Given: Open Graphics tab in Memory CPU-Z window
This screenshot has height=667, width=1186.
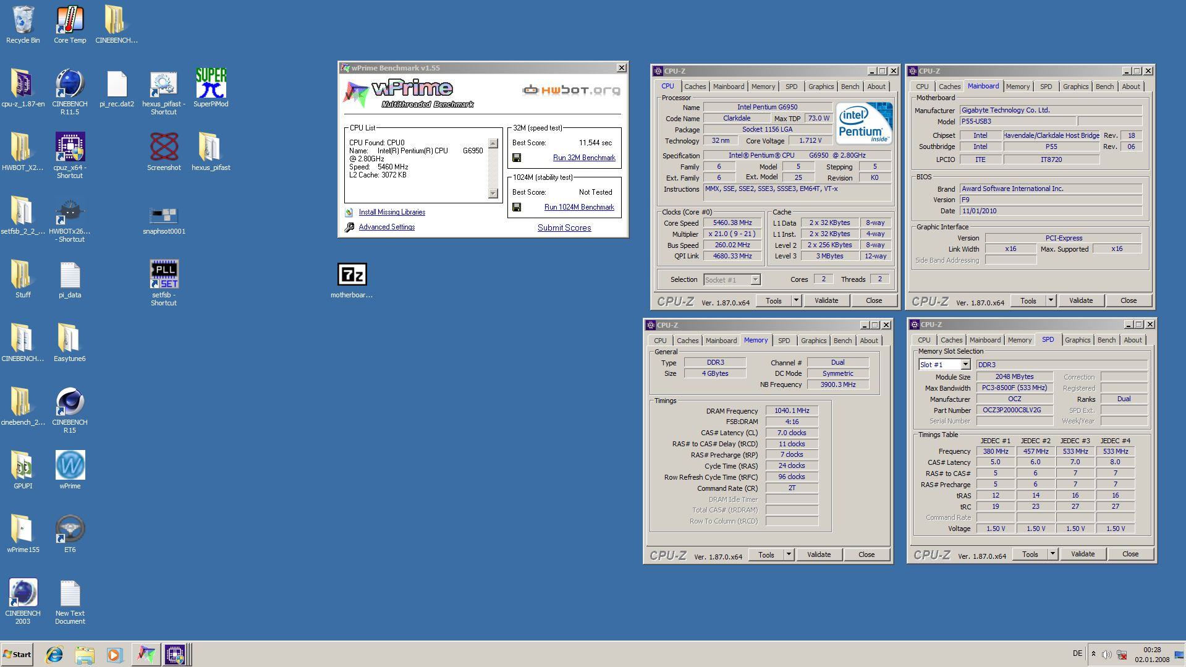Looking at the screenshot, I should coord(813,341).
